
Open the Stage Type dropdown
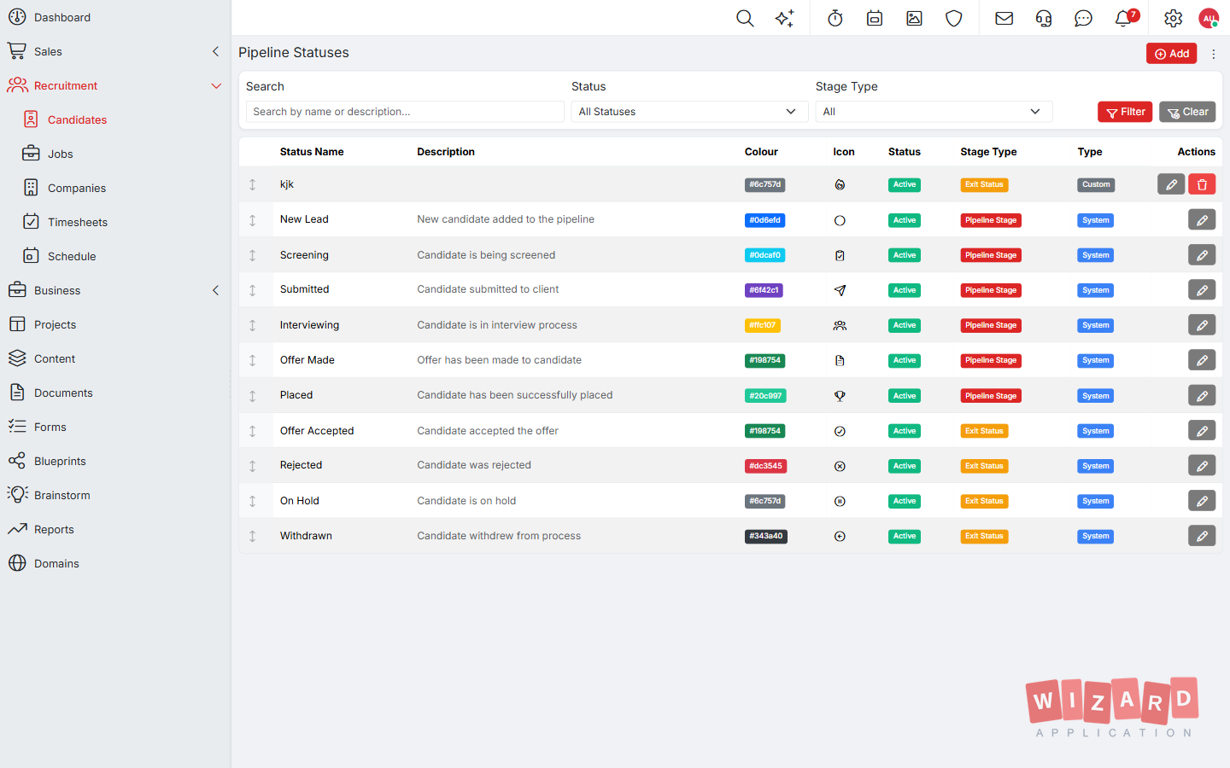(934, 112)
